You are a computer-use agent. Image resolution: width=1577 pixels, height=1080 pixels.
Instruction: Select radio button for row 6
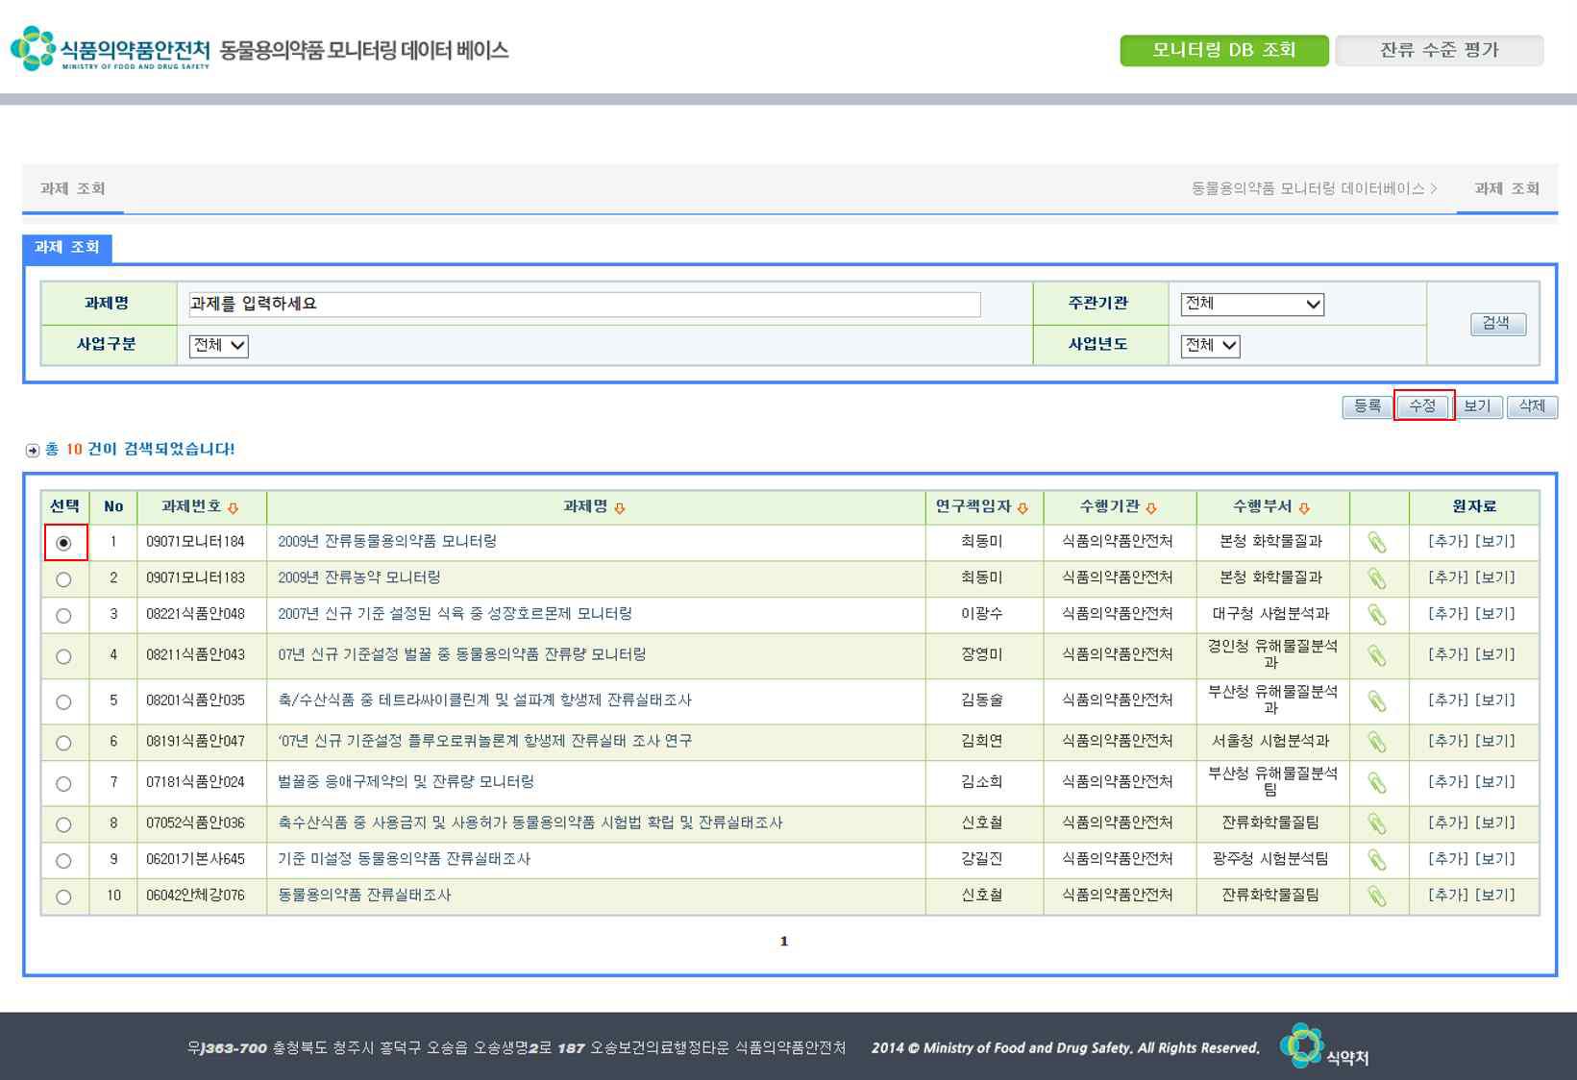(x=63, y=743)
